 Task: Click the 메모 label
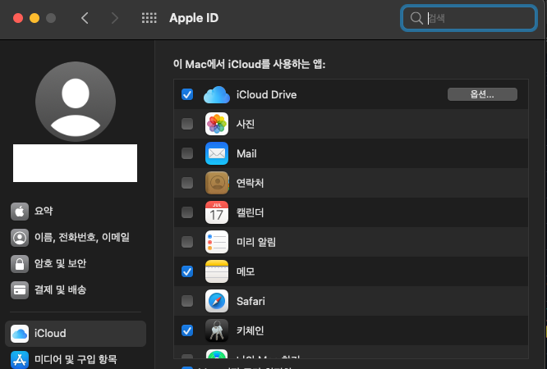(x=246, y=271)
